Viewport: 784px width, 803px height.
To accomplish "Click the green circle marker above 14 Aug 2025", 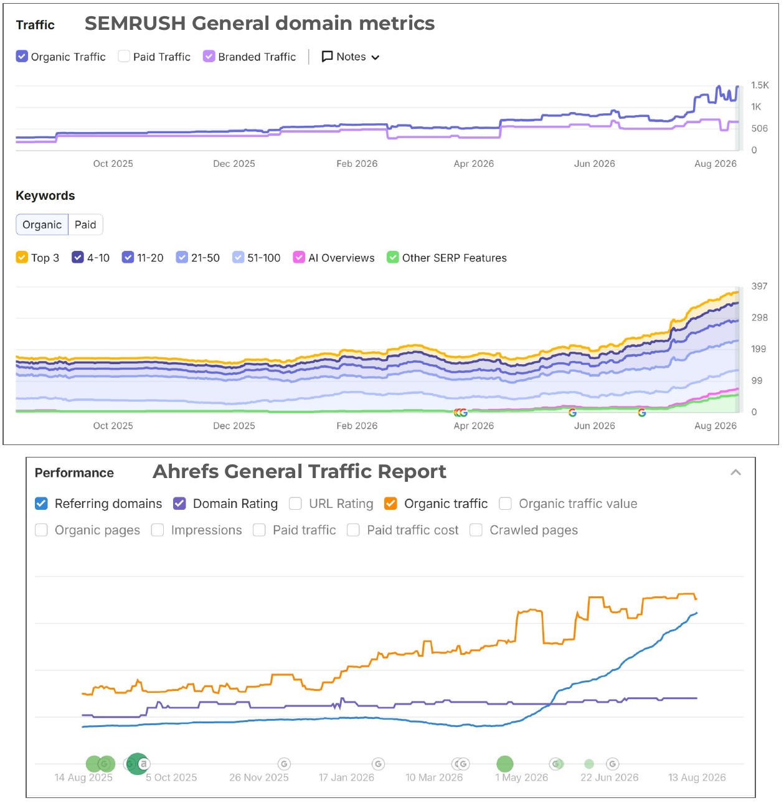I will (94, 764).
